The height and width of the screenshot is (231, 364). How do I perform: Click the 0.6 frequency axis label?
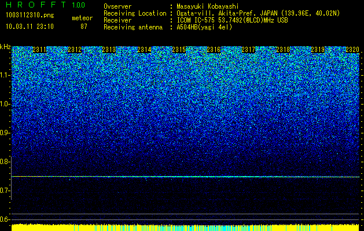click(5, 219)
